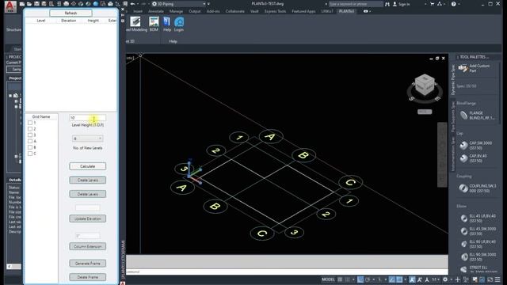Expand the quick access toolbar customization arrow
This screenshot has width=507, height=285.
pos(208,4)
